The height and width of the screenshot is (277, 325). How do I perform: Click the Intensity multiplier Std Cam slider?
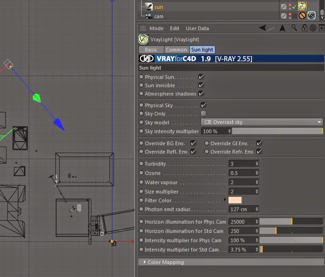tap(291, 250)
